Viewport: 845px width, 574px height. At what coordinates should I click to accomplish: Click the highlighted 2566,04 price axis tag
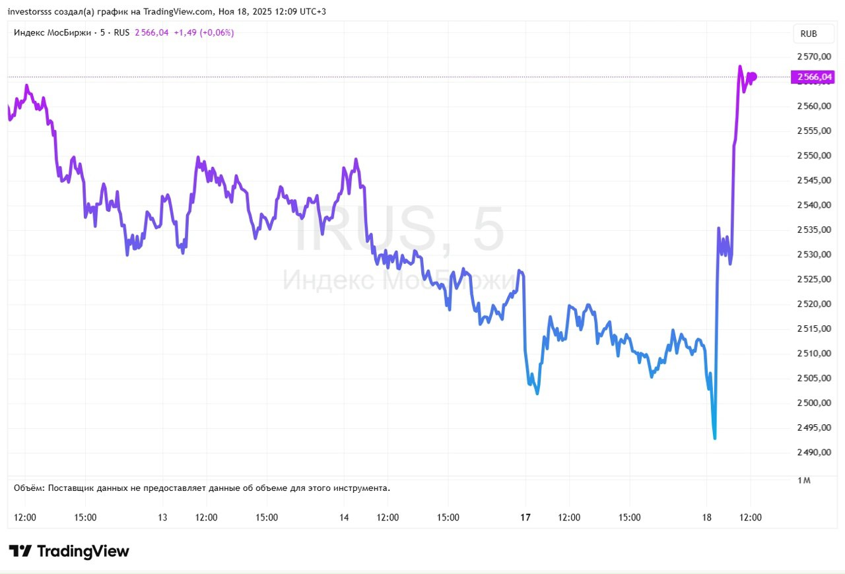coord(814,78)
